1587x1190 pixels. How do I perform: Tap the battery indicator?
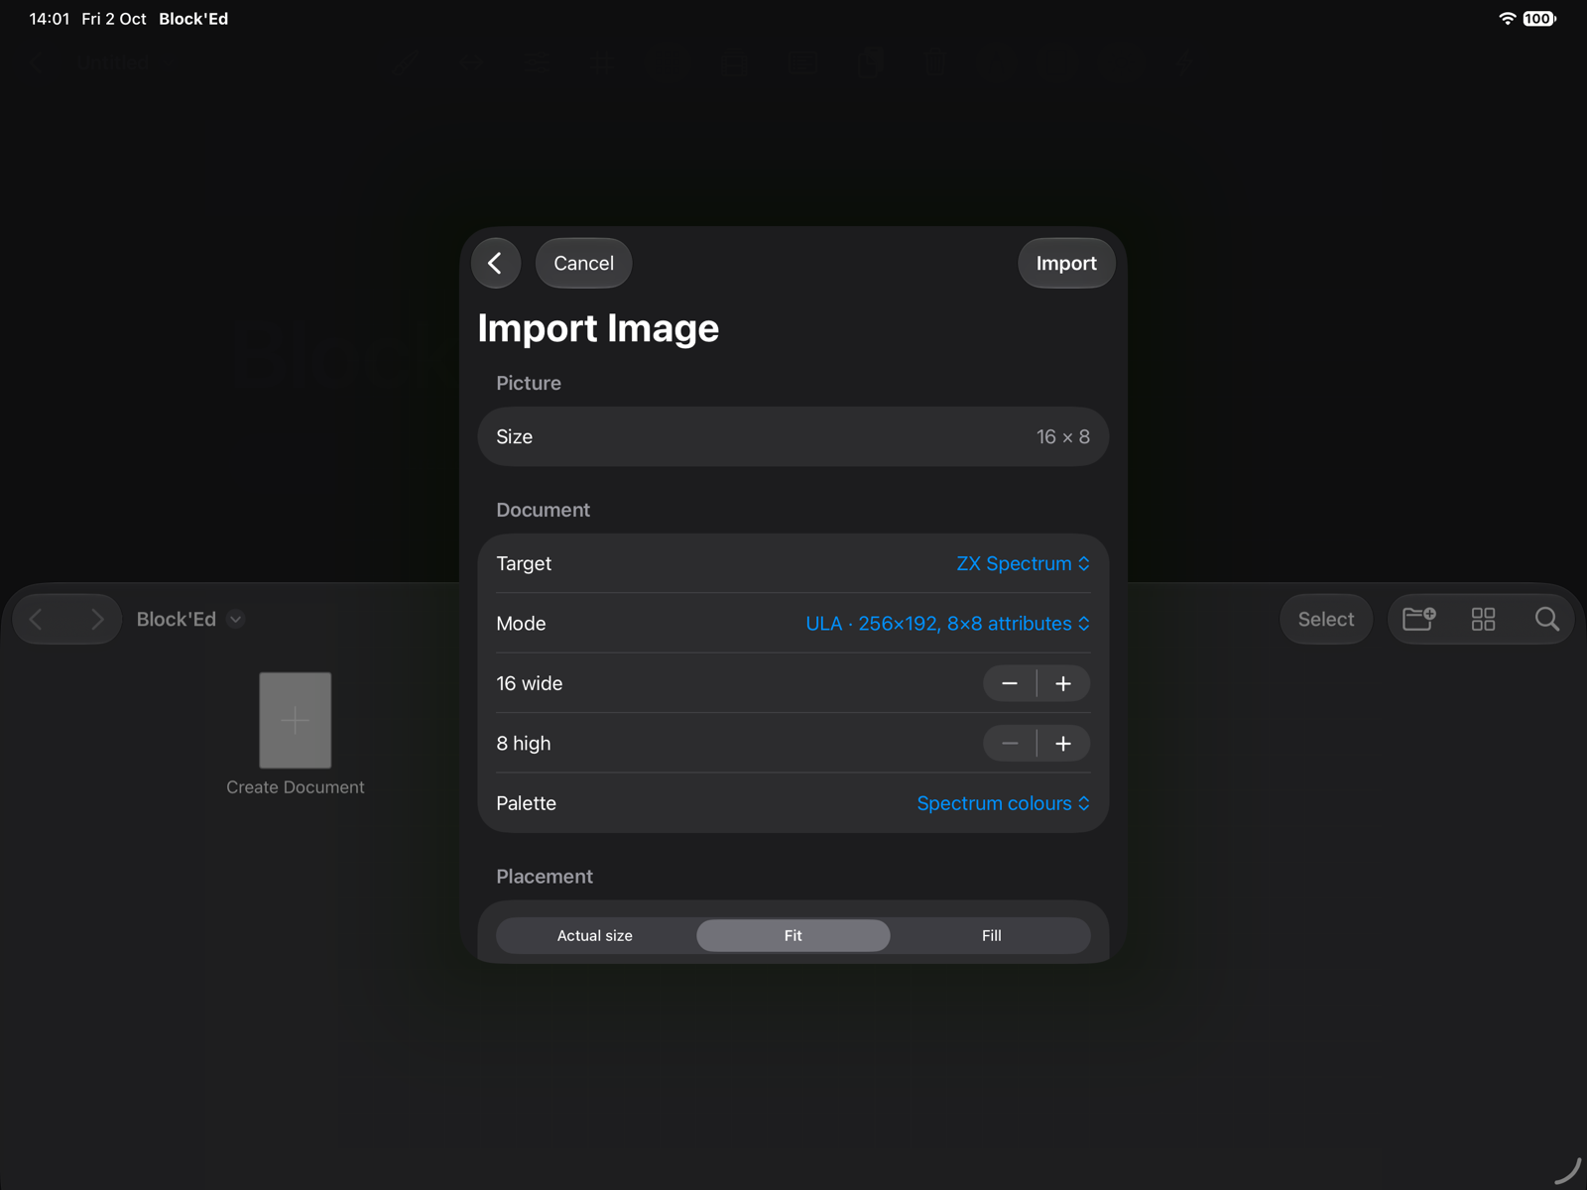(x=1539, y=19)
